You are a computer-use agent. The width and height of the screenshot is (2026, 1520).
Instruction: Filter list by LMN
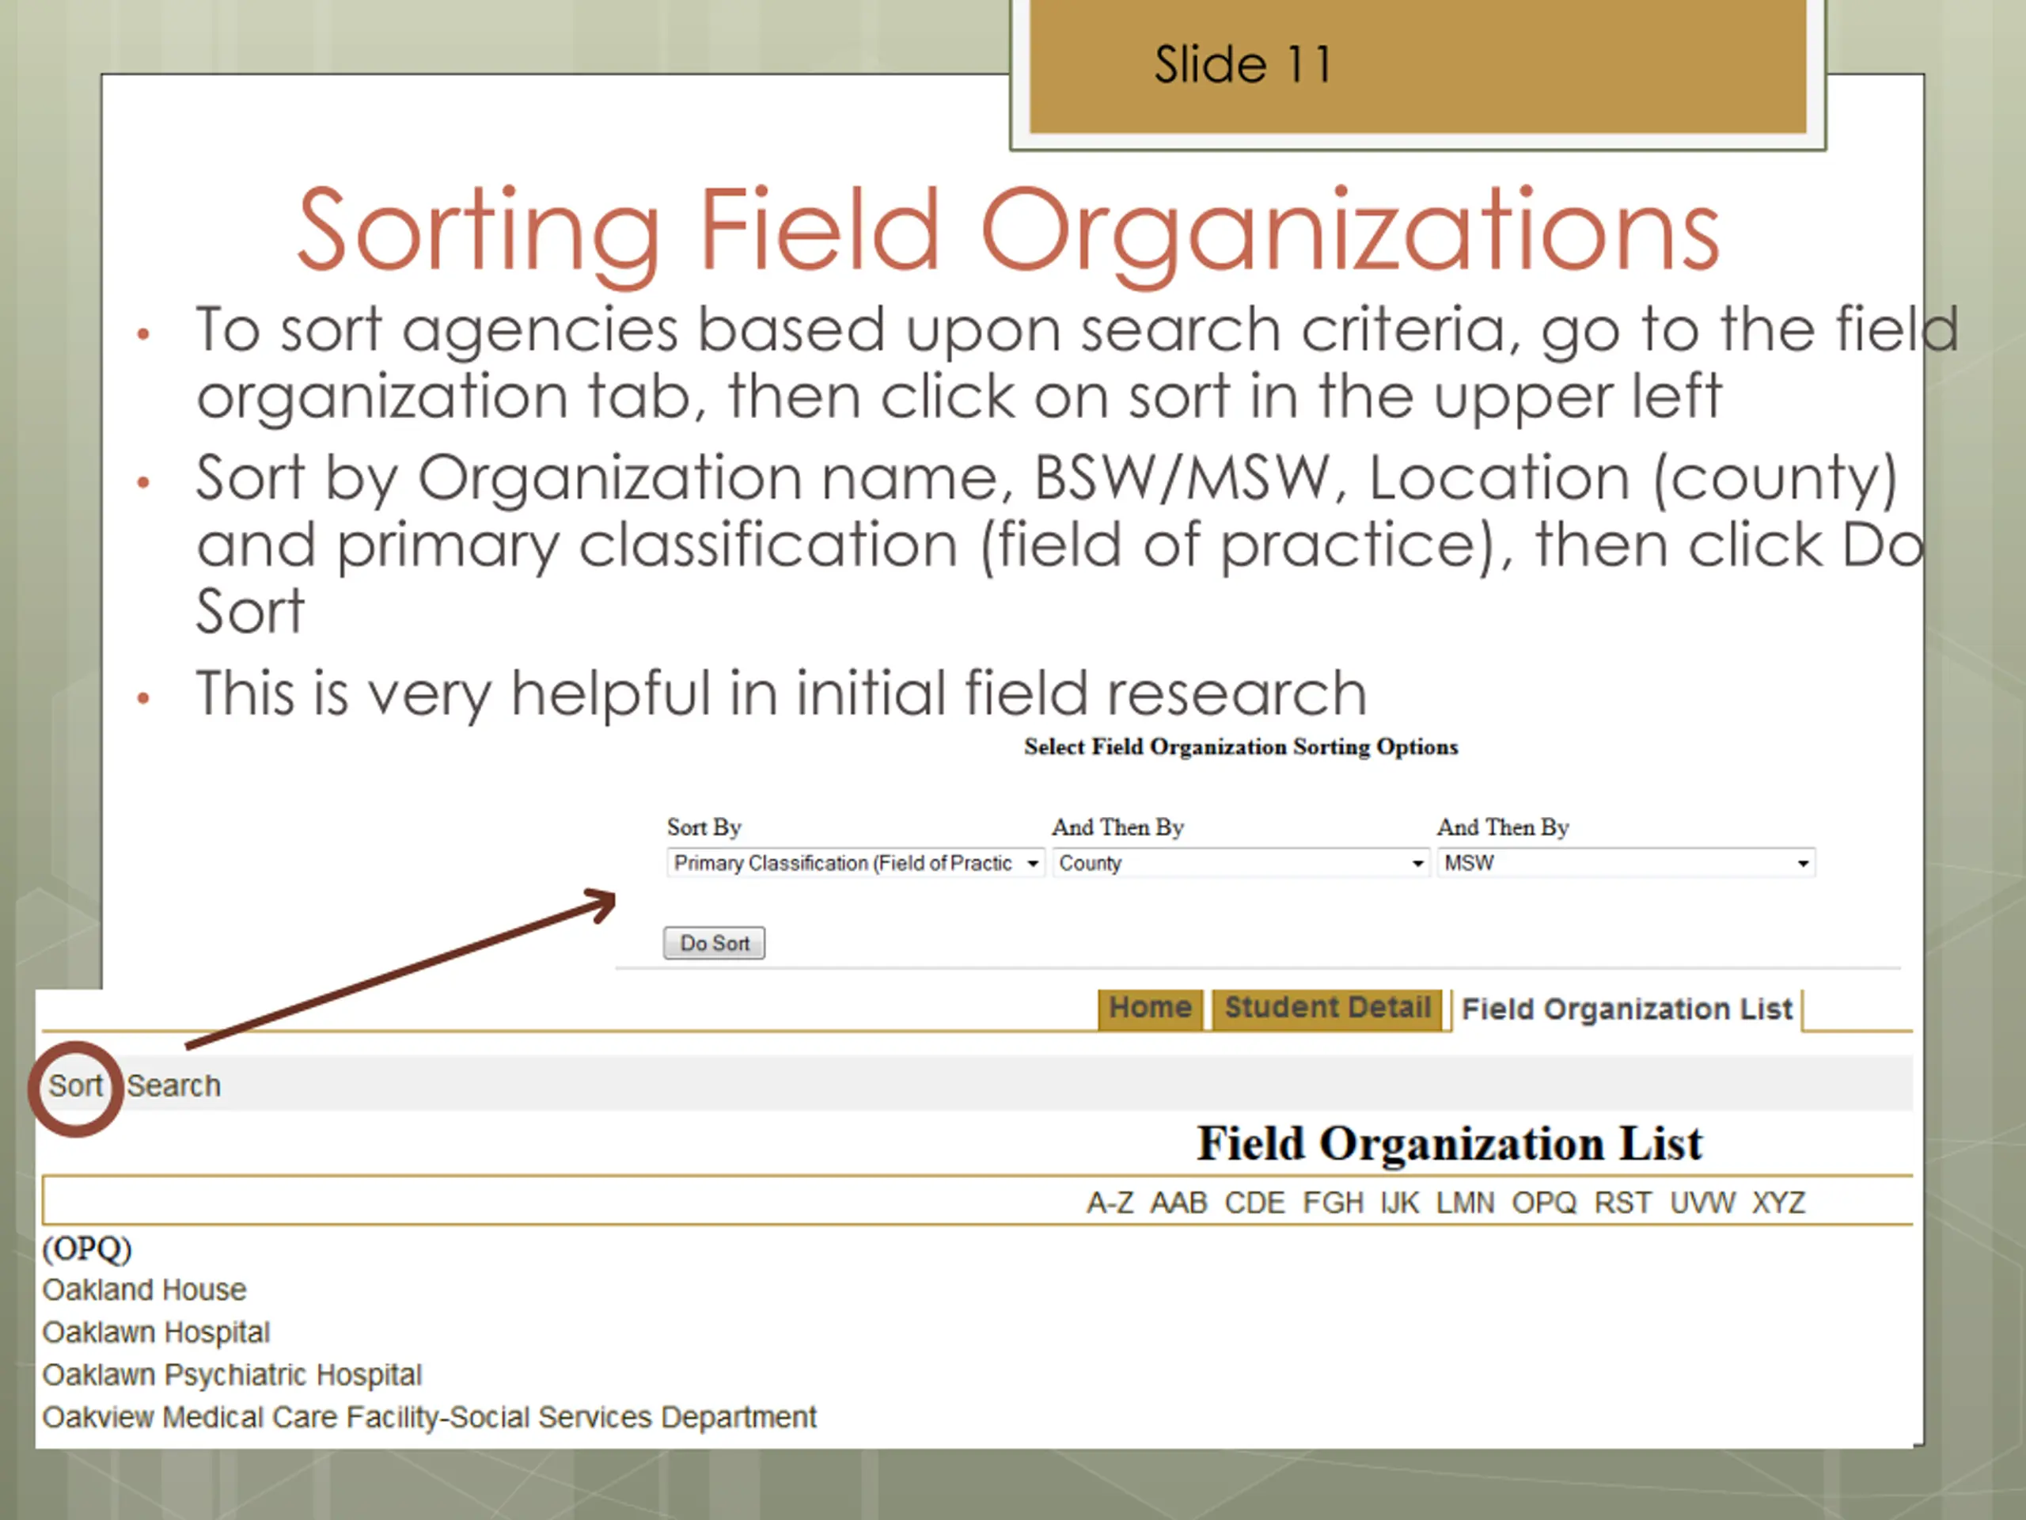[1466, 1202]
